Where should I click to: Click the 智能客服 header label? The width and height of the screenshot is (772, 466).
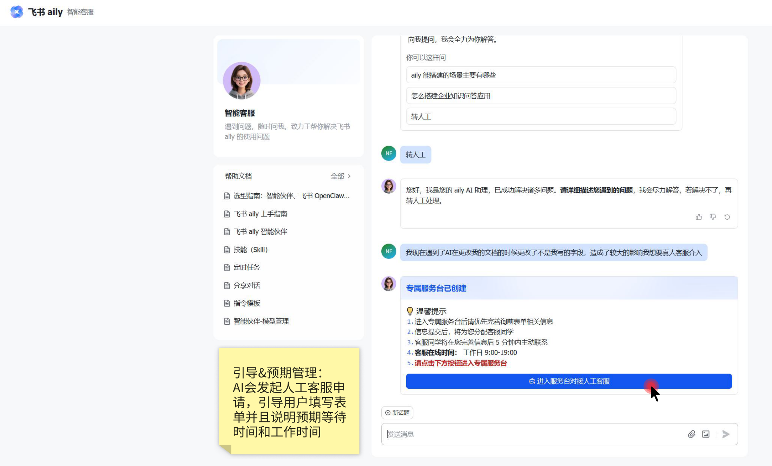click(80, 12)
